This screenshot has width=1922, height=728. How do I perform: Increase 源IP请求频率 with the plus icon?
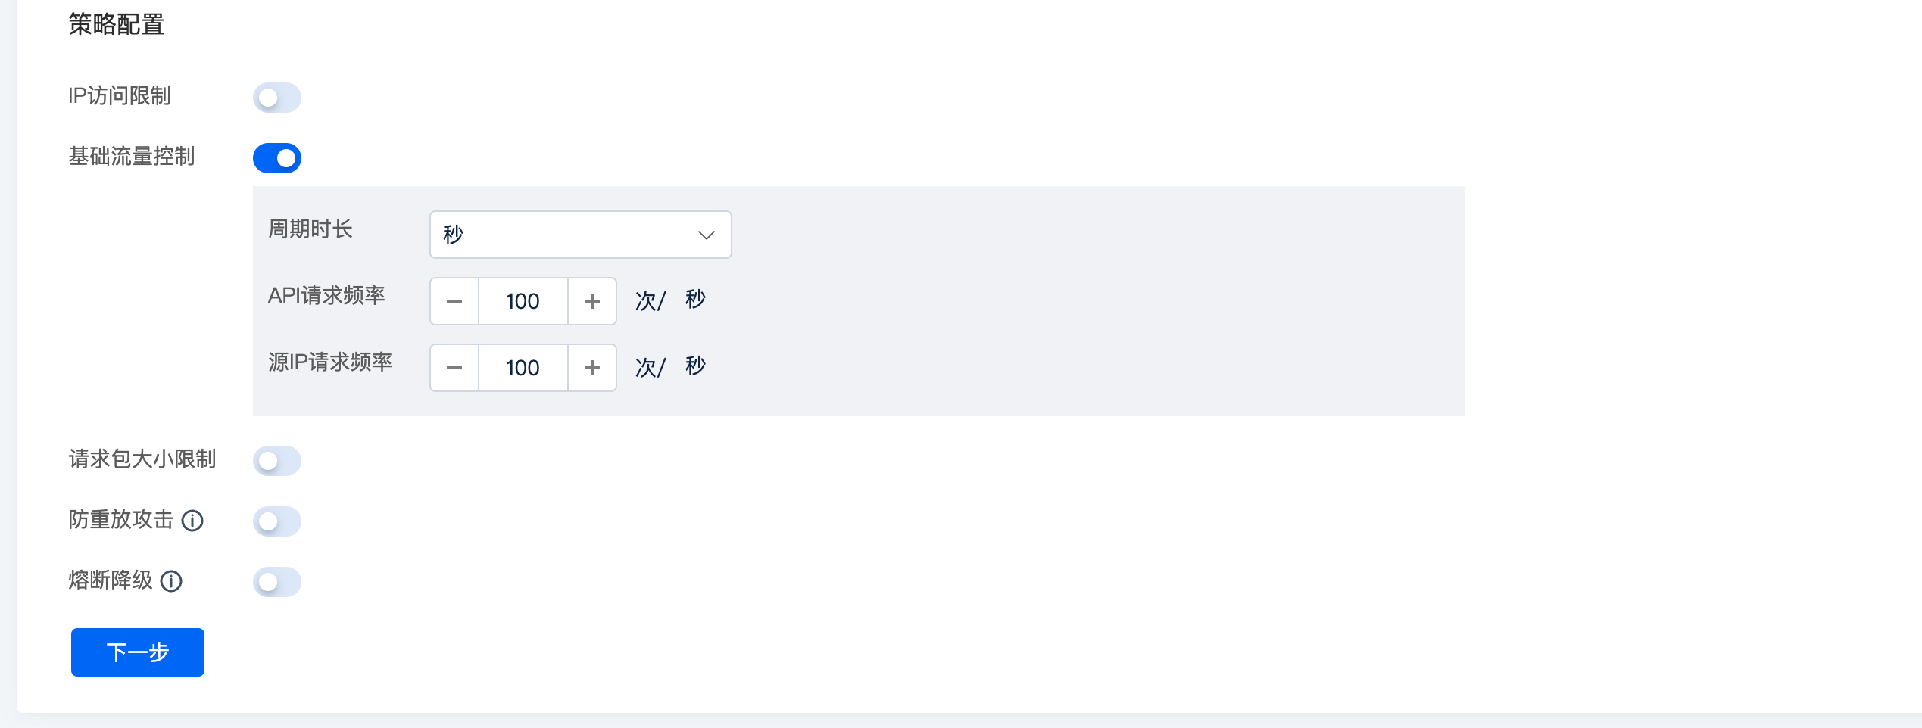592,368
